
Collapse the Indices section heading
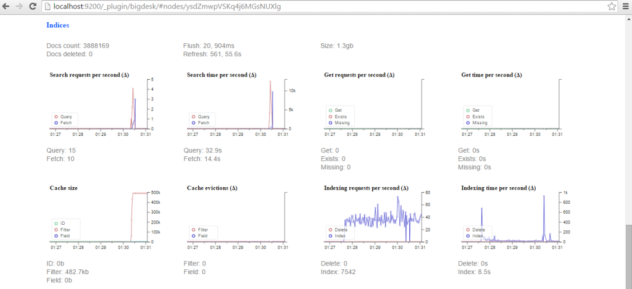(57, 25)
